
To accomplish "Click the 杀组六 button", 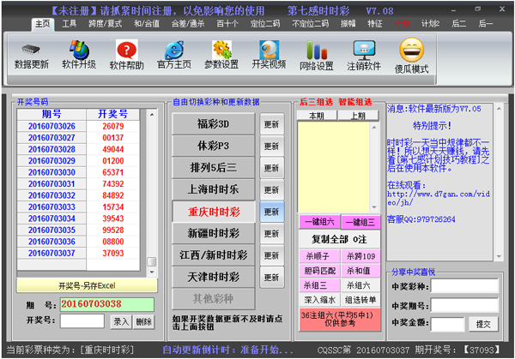I will (x=360, y=285).
